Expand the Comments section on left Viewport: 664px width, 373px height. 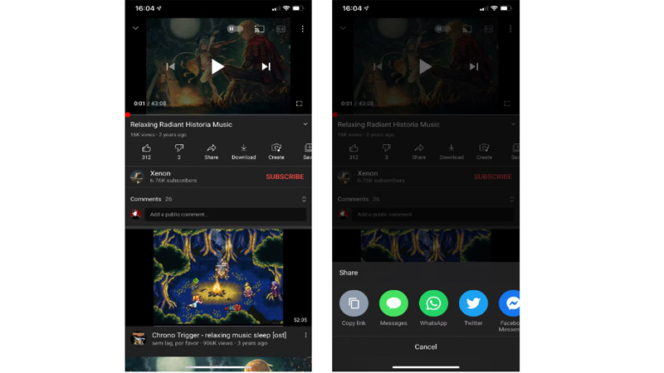coord(304,199)
